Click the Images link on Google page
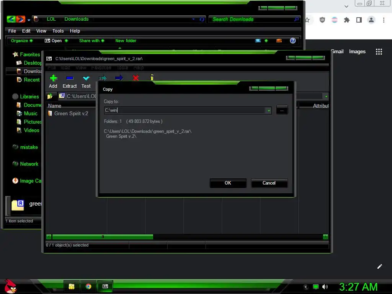392x294 pixels. pos(357,52)
